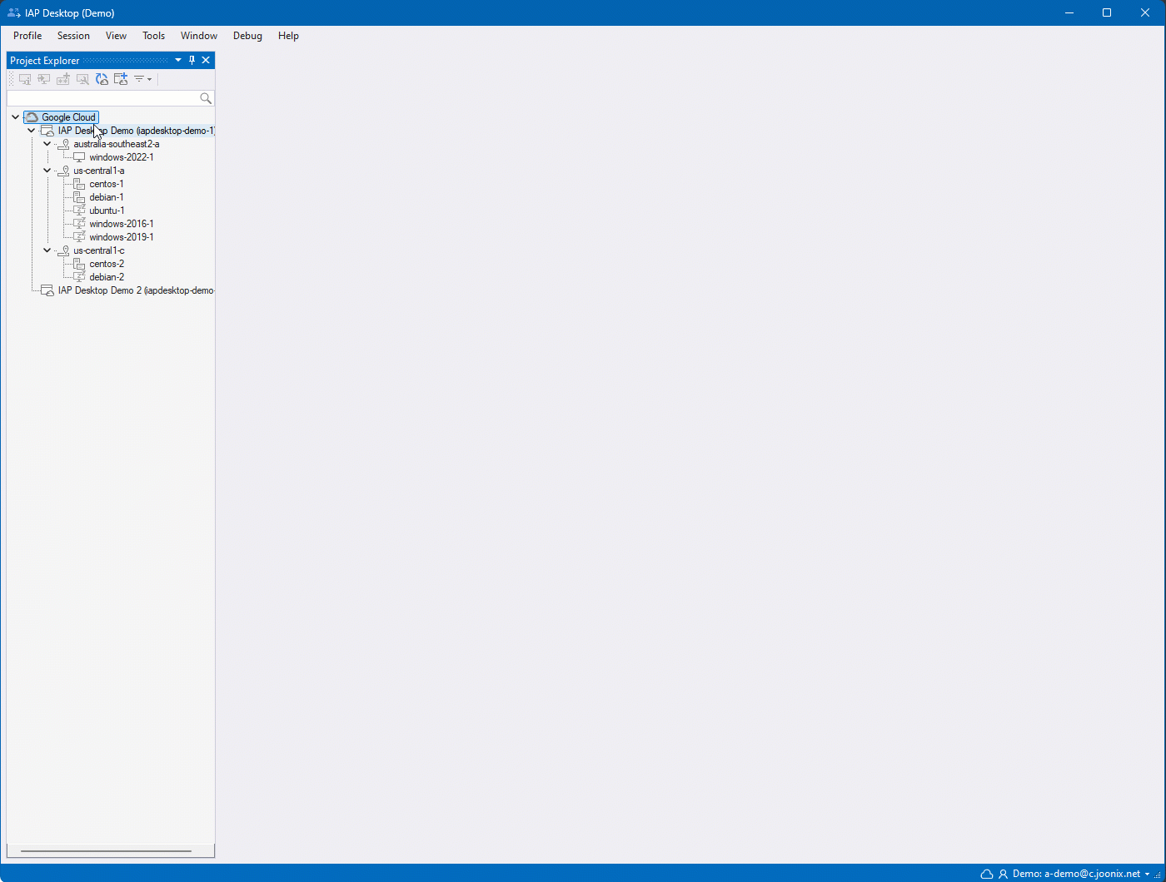1166x882 pixels.
Task: Open the Window menu
Action: coord(199,36)
